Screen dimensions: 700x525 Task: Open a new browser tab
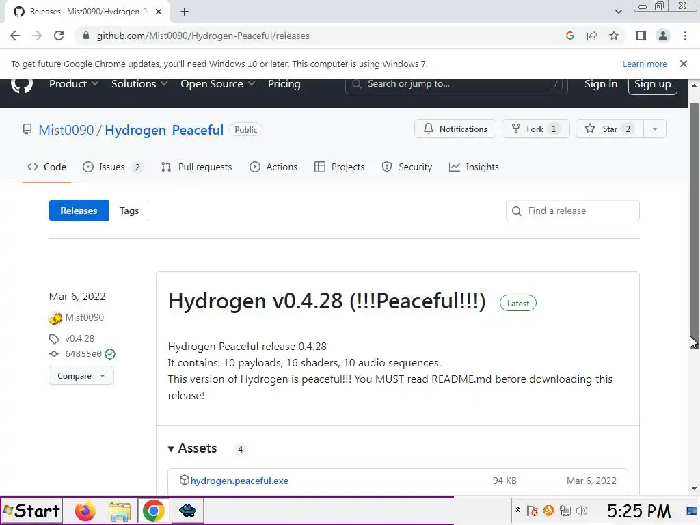pyautogui.click(x=185, y=12)
